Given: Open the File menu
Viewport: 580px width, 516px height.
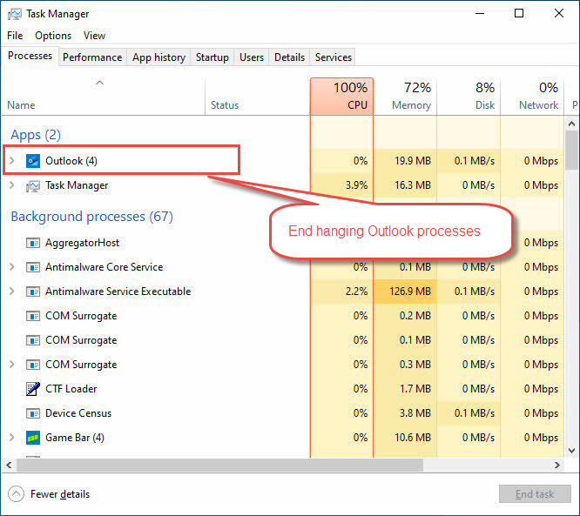Looking at the screenshot, I should [15, 36].
